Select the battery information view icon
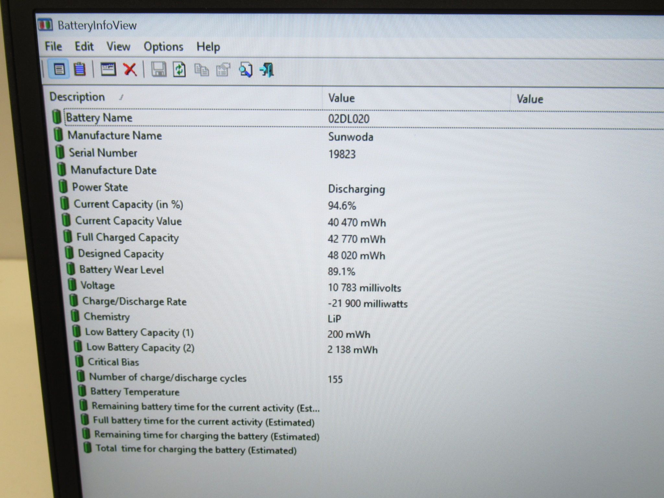This screenshot has width=664, height=498. coord(59,69)
